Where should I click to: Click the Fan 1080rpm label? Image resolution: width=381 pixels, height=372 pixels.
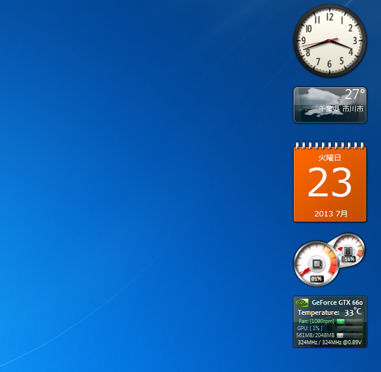pyautogui.click(x=316, y=321)
